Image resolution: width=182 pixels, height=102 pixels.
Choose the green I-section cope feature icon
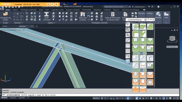150,48
